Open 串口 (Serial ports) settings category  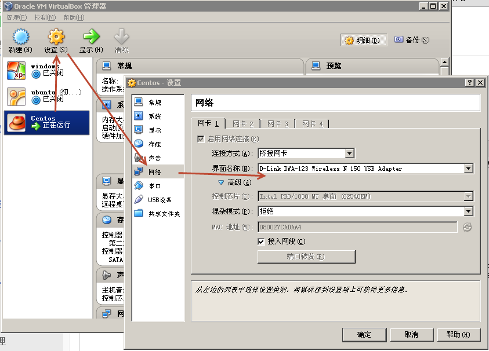click(x=158, y=185)
